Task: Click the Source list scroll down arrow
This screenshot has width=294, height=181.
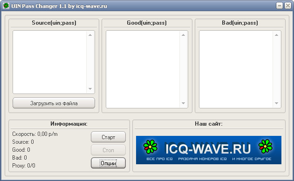Action: (90, 89)
